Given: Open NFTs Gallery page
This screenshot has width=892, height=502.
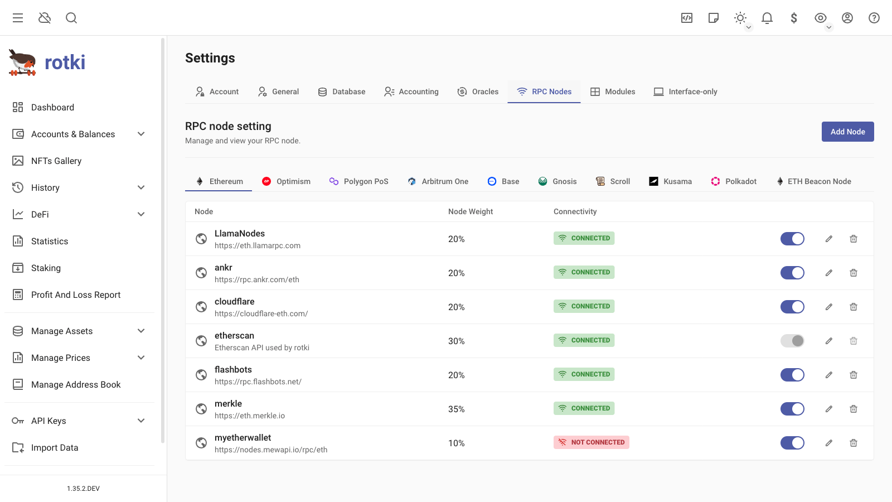Looking at the screenshot, I should pos(79,161).
